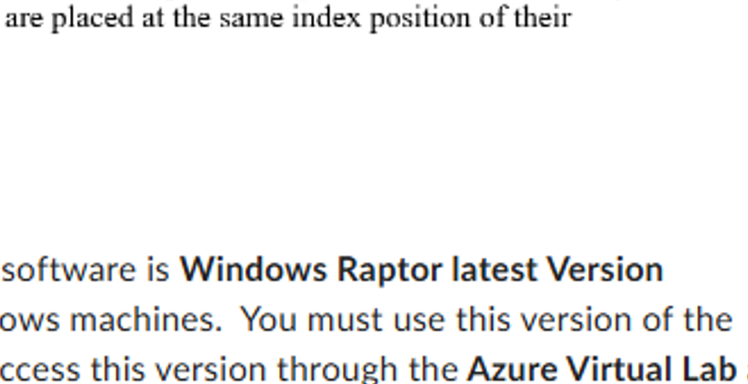Click the word machines

click(146, 320)
